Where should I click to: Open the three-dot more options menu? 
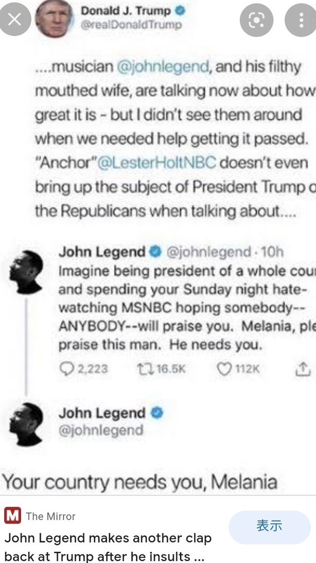[301, 20]
